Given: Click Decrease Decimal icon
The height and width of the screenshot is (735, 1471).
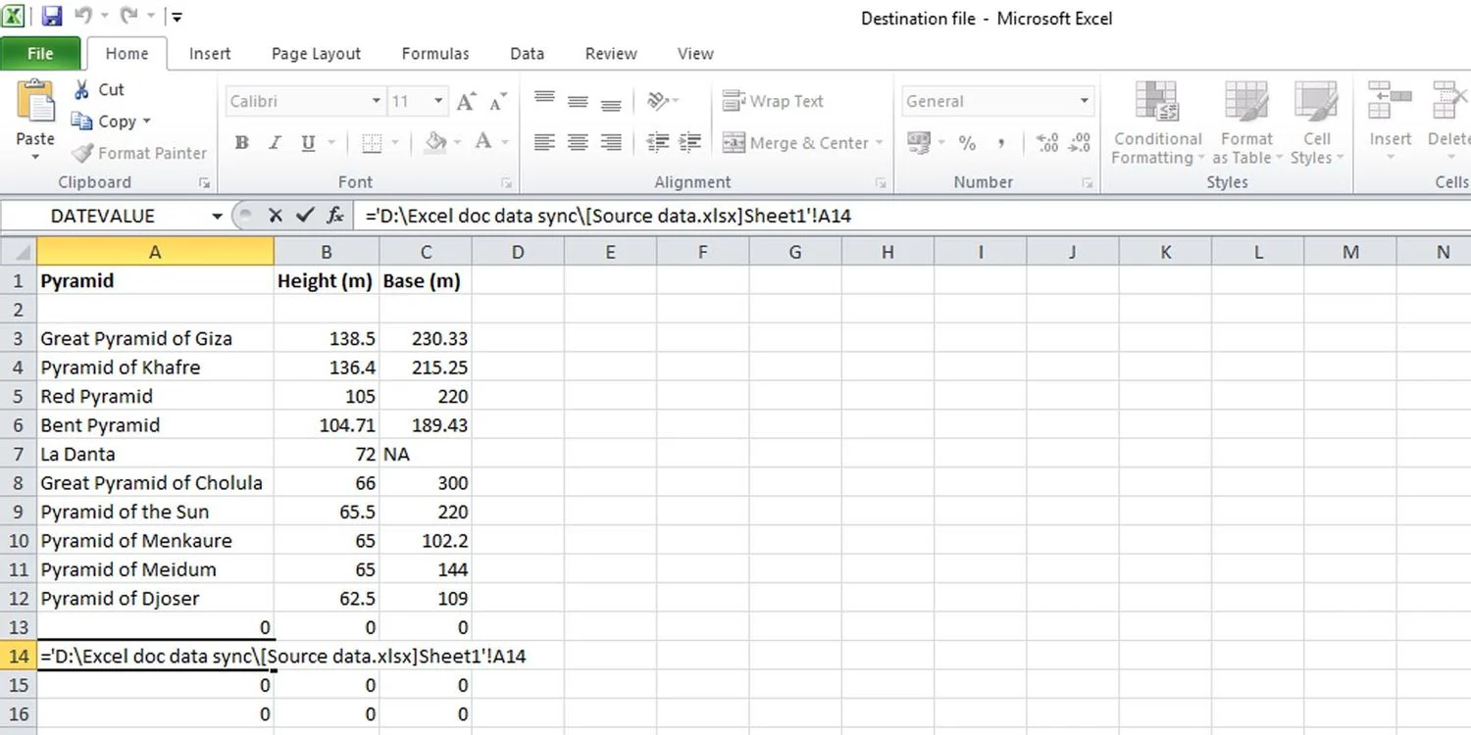Looking at the screenshot, I should click(1080, 143).
